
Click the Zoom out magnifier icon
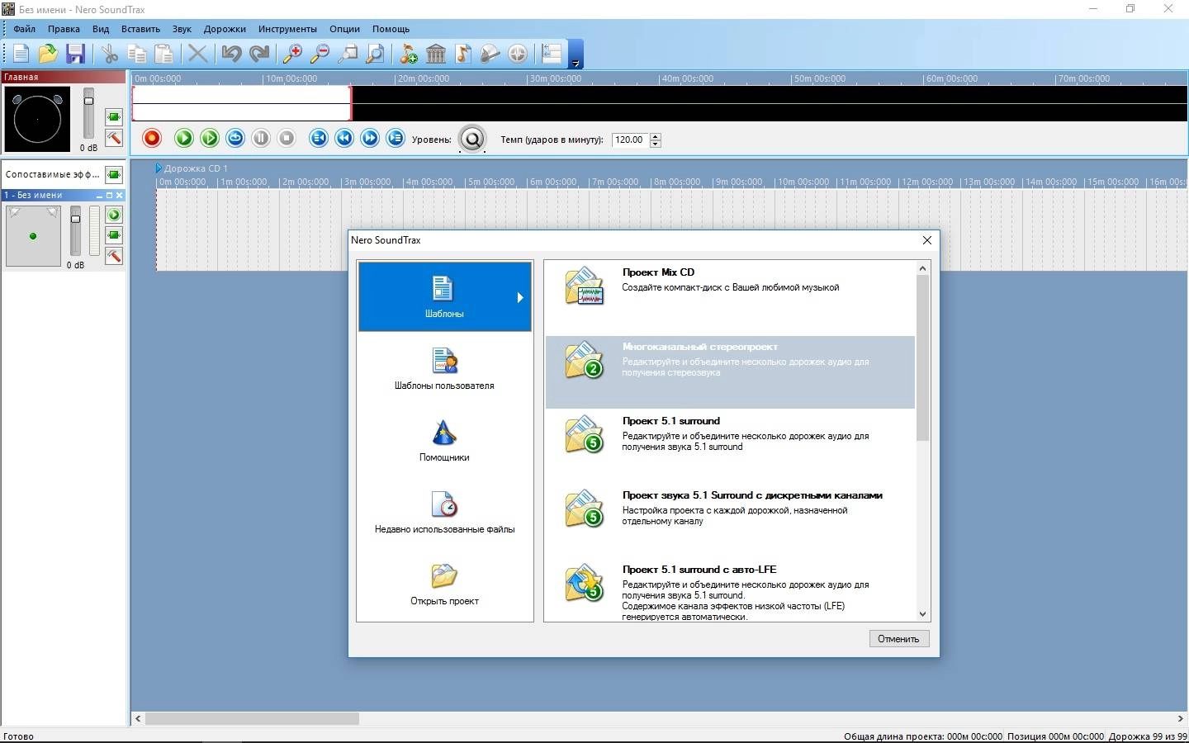point(320,54)
